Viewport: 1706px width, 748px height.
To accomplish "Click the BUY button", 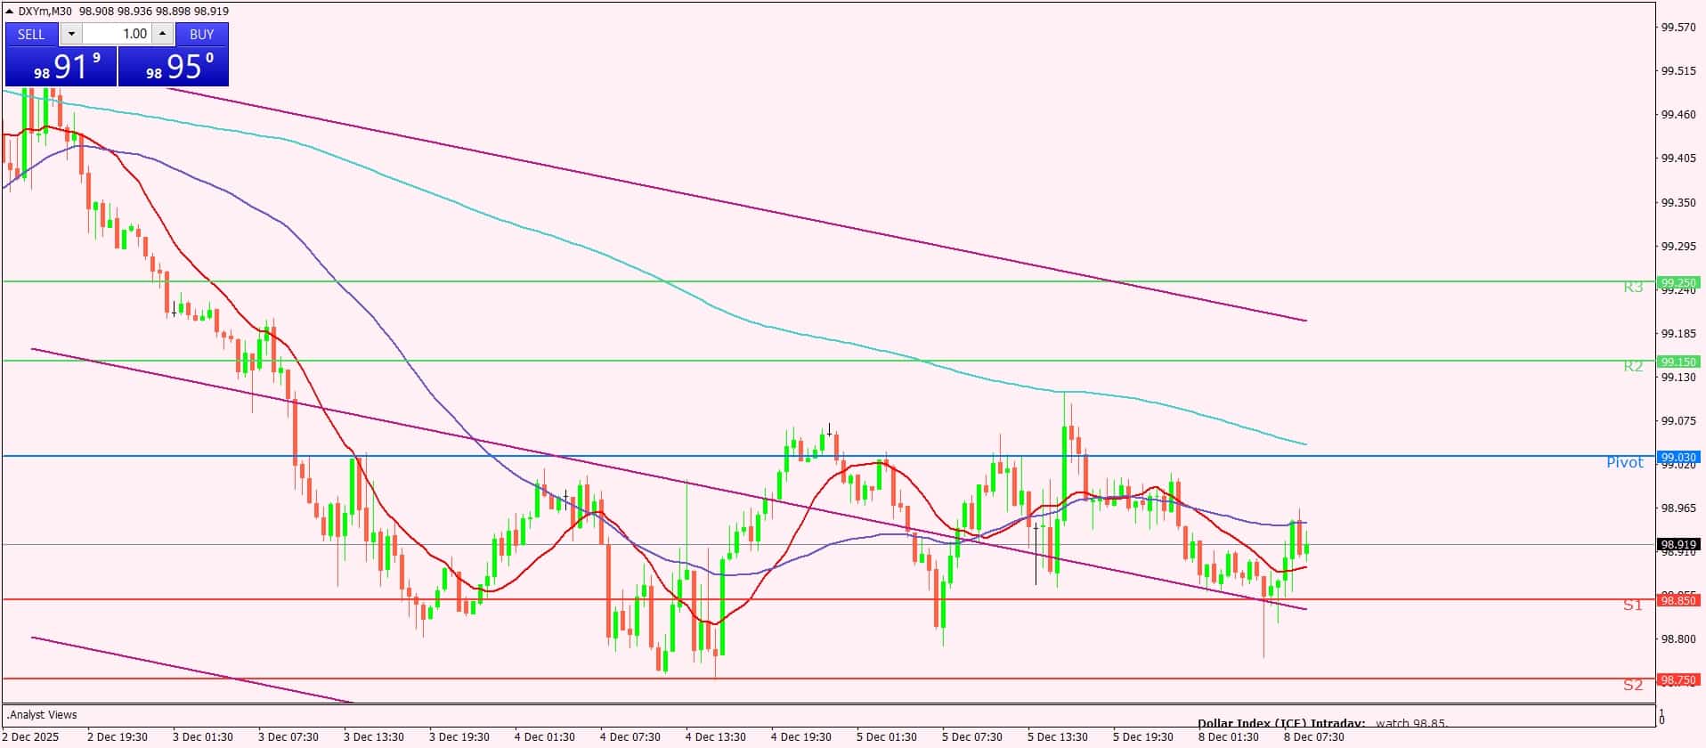I will coord(201,34).
